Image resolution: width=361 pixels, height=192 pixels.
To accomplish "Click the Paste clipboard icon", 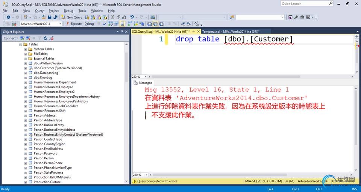I will tap(124, 17).
